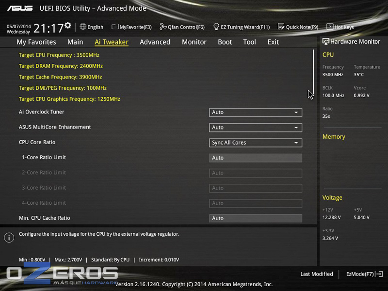Click the Hot Keys question mark icon

tap(330, 27)
